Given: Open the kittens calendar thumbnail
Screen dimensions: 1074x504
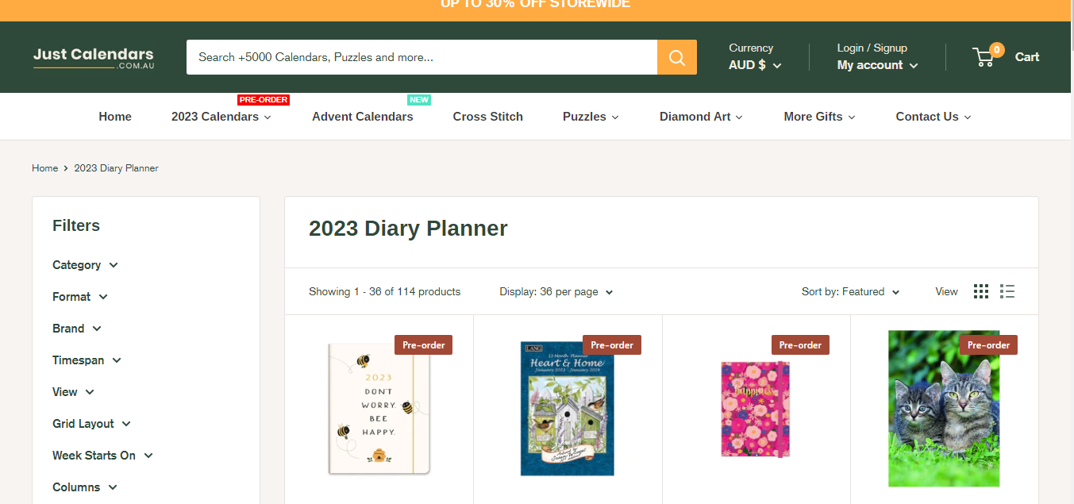Looking at the screenshot, I should tap(944, 408).
